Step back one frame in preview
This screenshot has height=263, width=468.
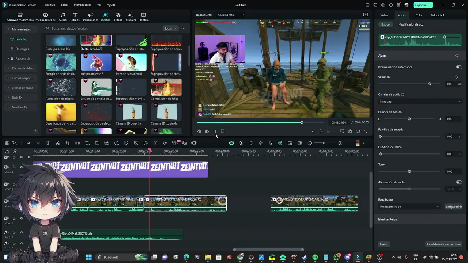[x=199, y=131]
